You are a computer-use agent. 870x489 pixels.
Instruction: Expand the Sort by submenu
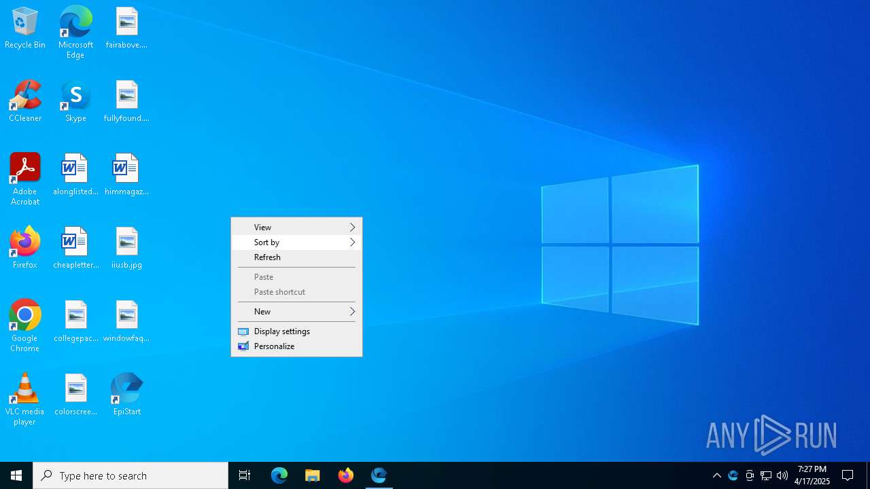(297, 242)
